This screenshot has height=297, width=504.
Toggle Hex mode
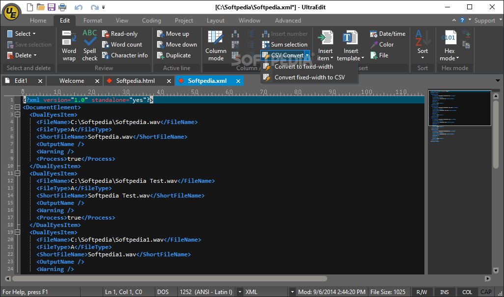[449, 46]
